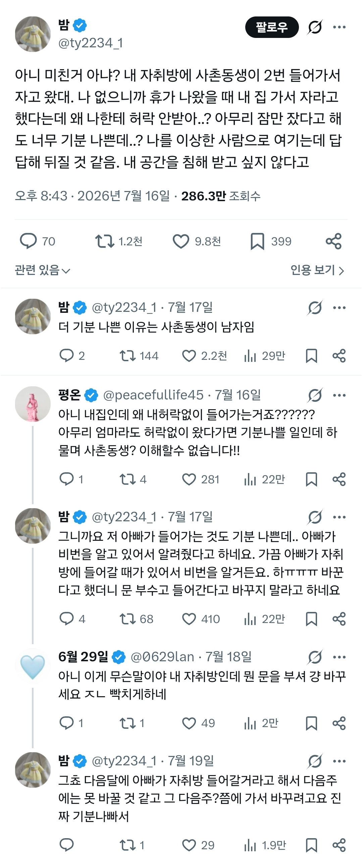362x861 pixels.
Task: Open the 7월 18일 reply timestamp
Action: click(x=228, y=657)
